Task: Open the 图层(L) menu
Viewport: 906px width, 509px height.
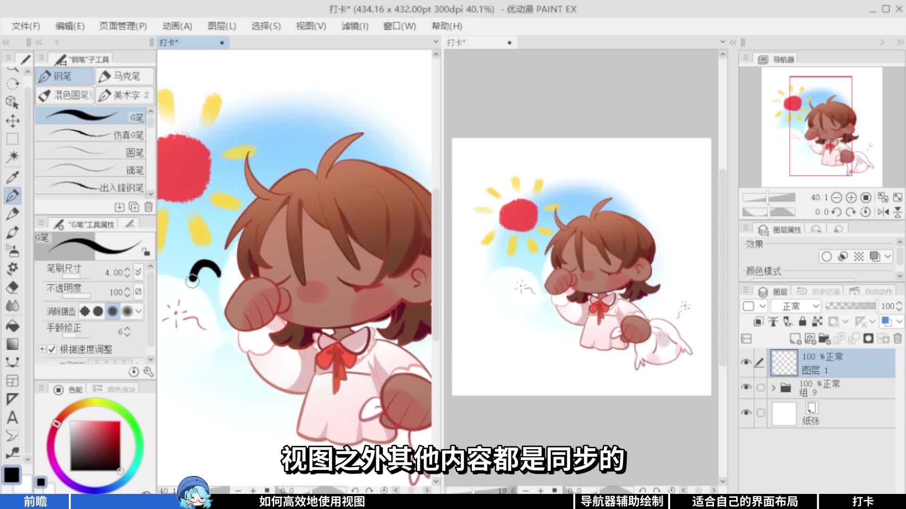Action: (x=222, y=26)
